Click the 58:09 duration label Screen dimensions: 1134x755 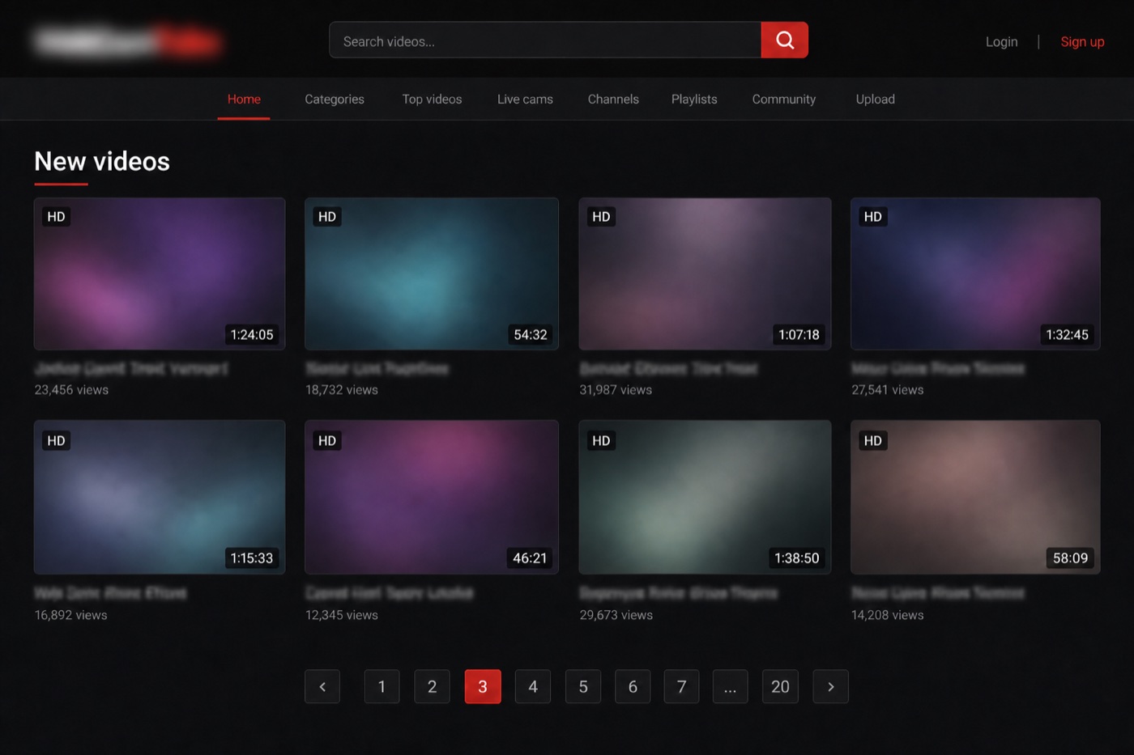click(x=1070, y=558)
